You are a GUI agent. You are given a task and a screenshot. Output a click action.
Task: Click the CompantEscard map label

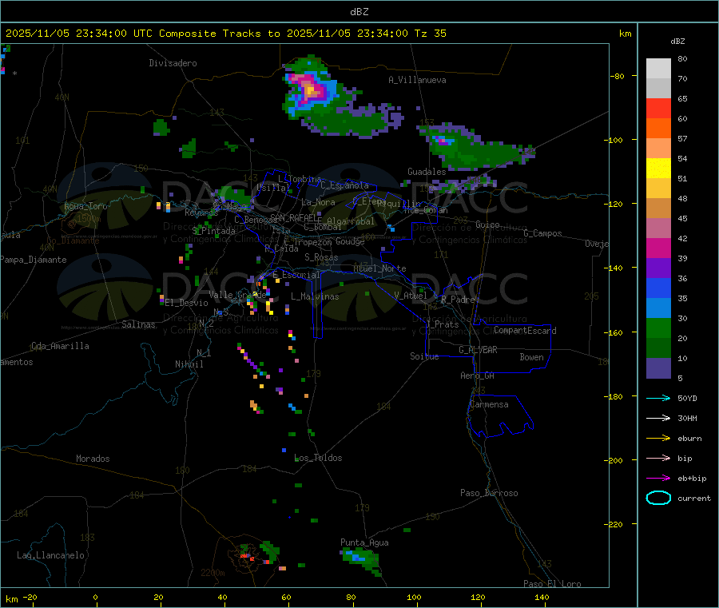click(x=525, y=330)
